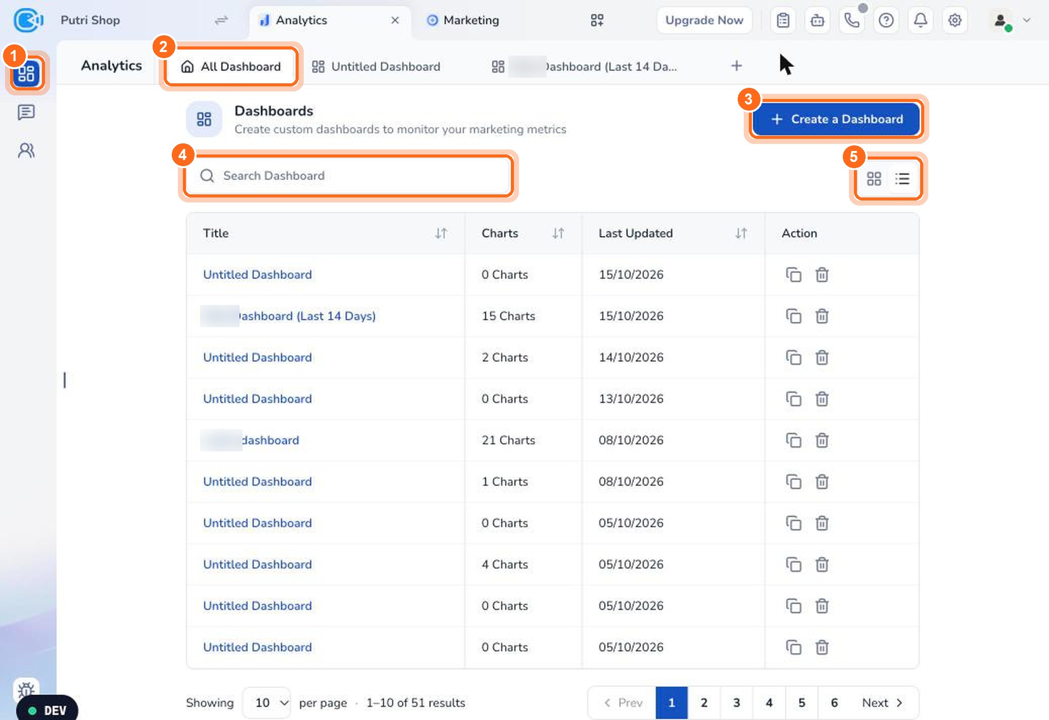Sort the table by Last Updated
1049x720 pixels.
(x=741, y=233)
